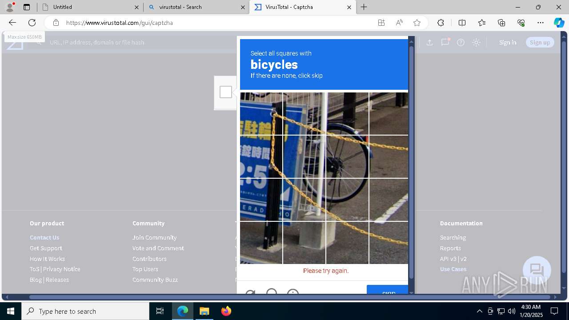Image resolution: width=569 pixels, height=320 pixels.
Task: Open the Edge profile avatar
Action: pyautogui.click(x=10, y=7)
